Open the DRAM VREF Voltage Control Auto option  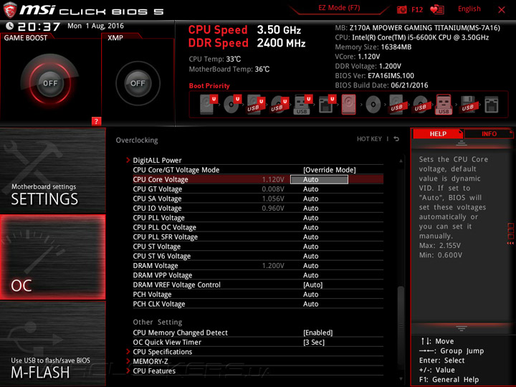(x=313, y=285)
